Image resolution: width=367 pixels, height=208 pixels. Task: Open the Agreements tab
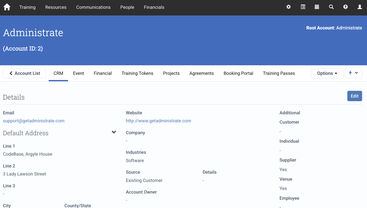tap(202, 73)
